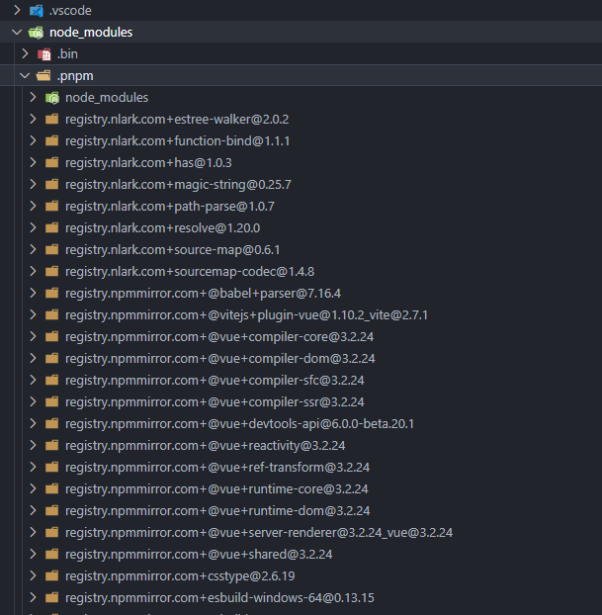Expand nested node_modules chevron inside .pnpm
This screenshot has height=615, width=602.
coord(34,98)
